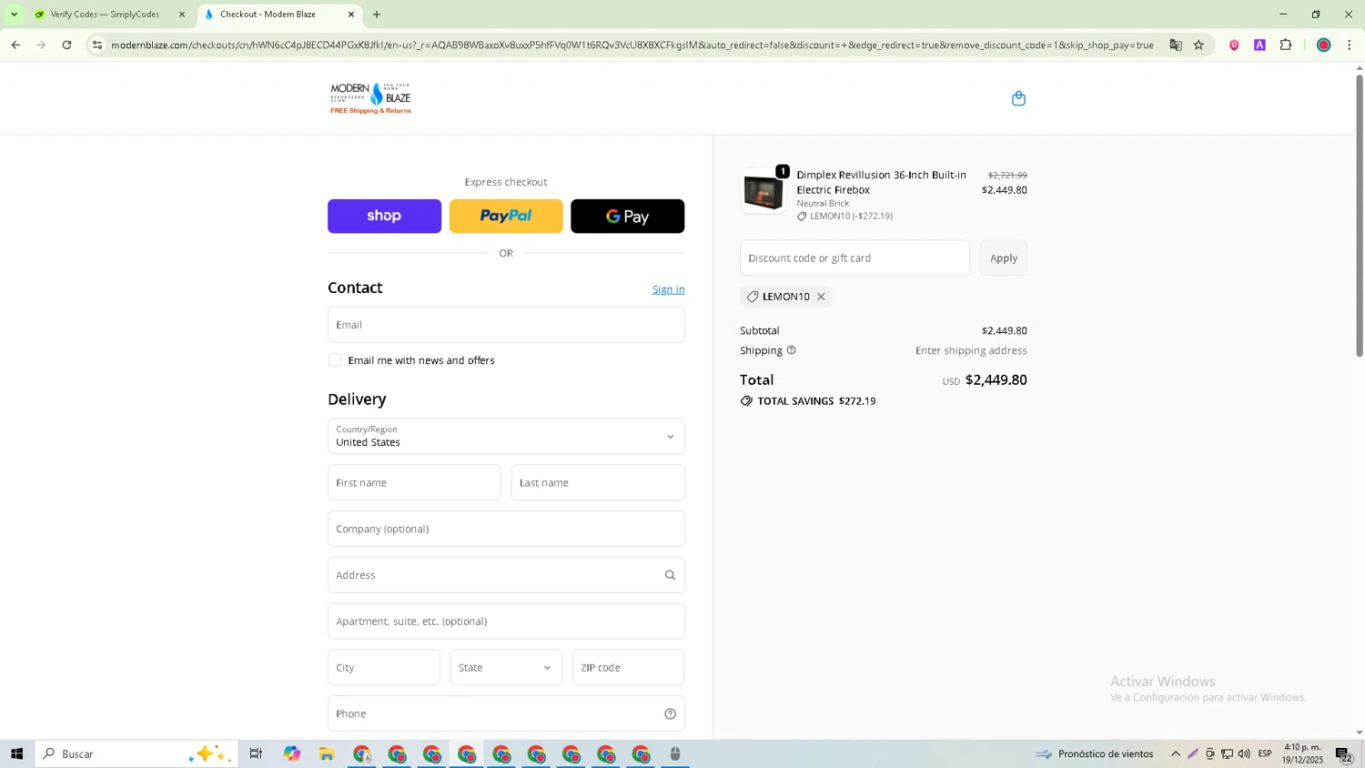Switch to Verify Codes SimplyCodes tab
The image size is (1365, 768).
[105, 15]
